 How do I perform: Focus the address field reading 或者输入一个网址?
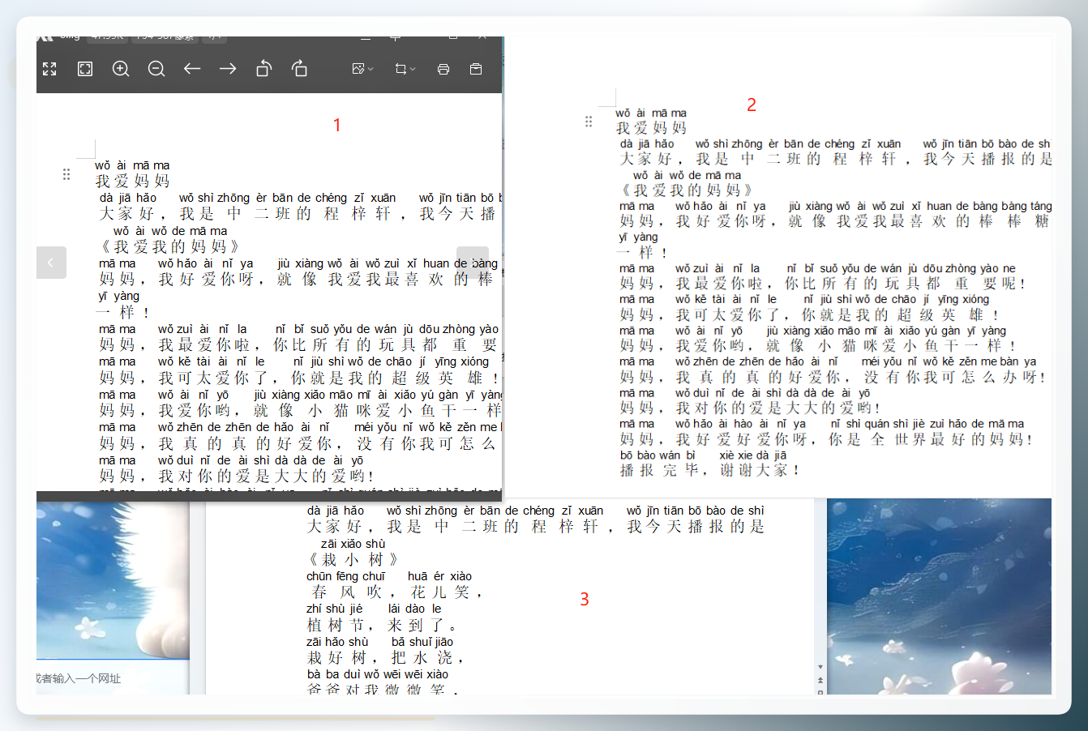(79, 678)
